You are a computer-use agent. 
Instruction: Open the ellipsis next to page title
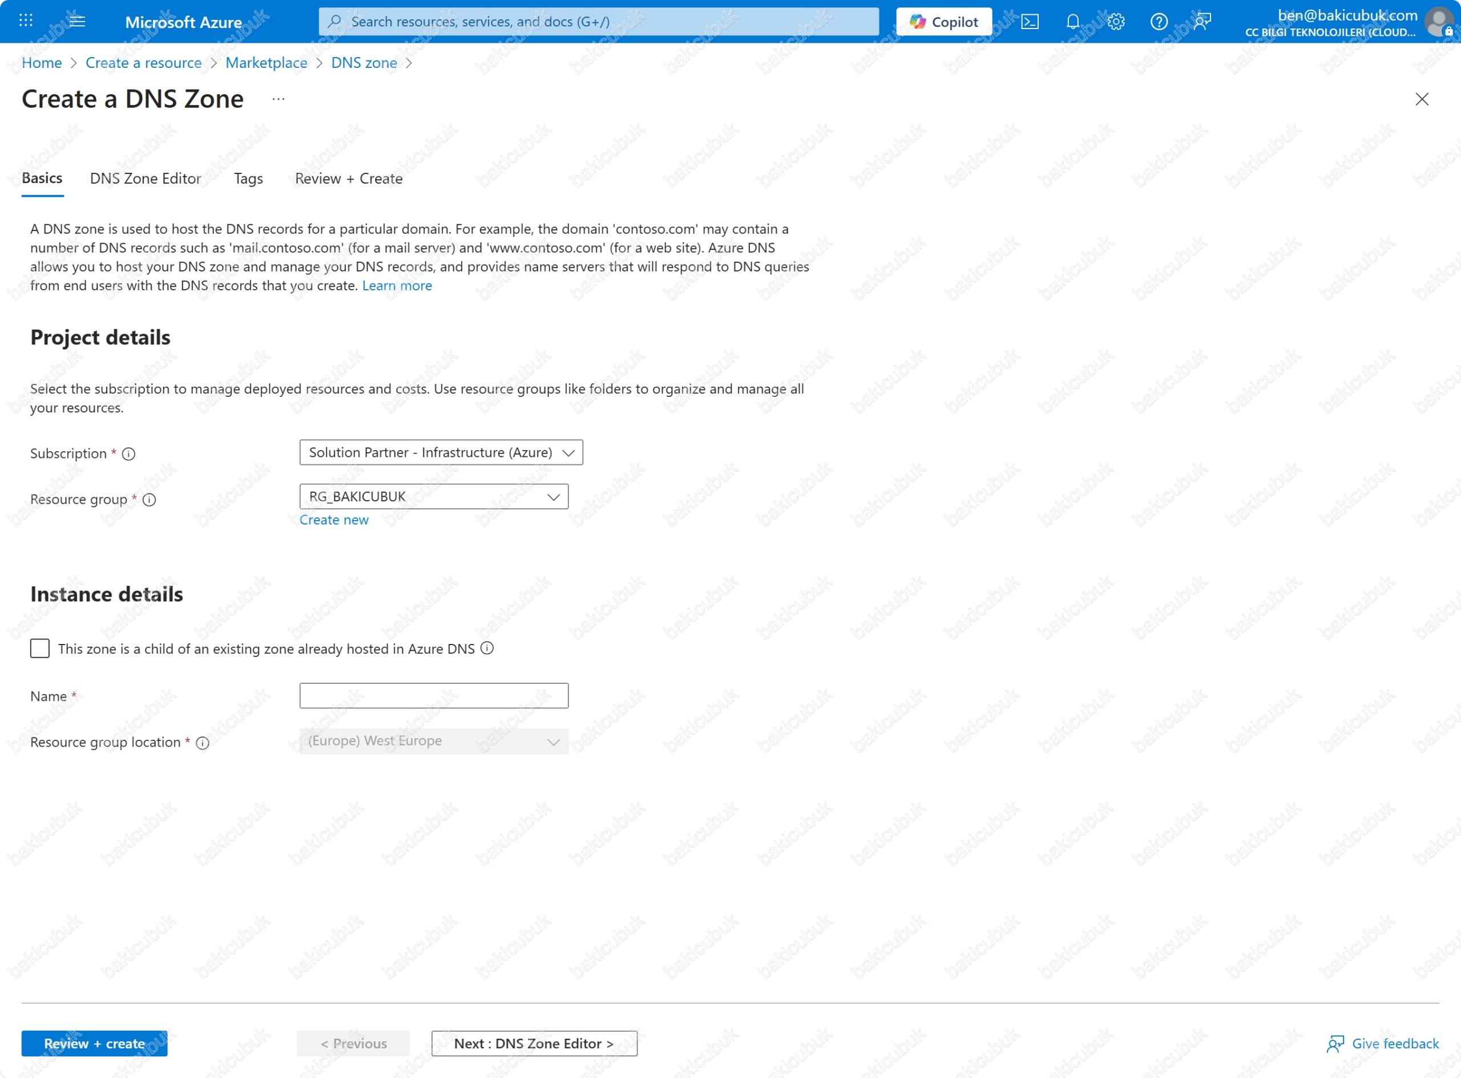coord(278,99)
